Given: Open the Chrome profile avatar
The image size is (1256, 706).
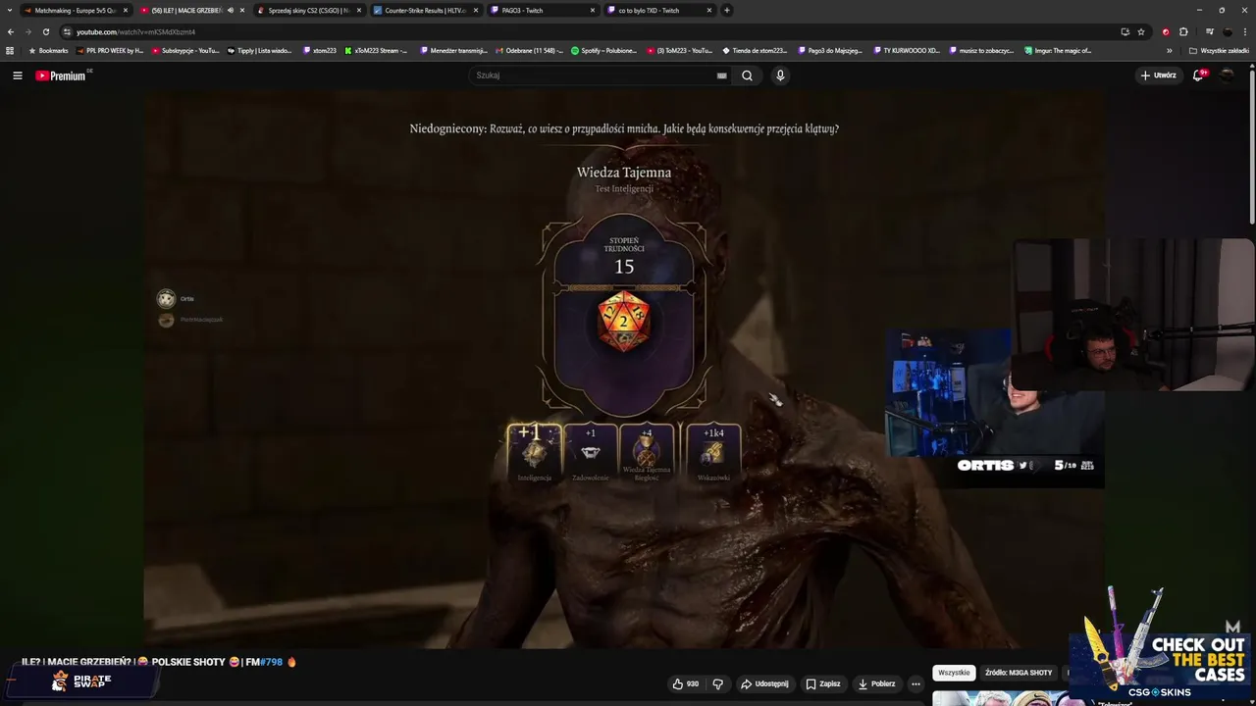Looking at the screenshot, I should click(x=1228, y=31).
